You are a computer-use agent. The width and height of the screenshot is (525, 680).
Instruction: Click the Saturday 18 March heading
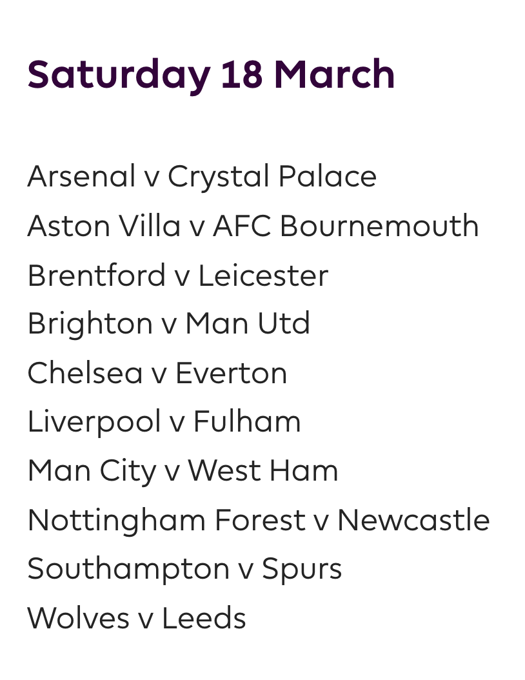211,75
